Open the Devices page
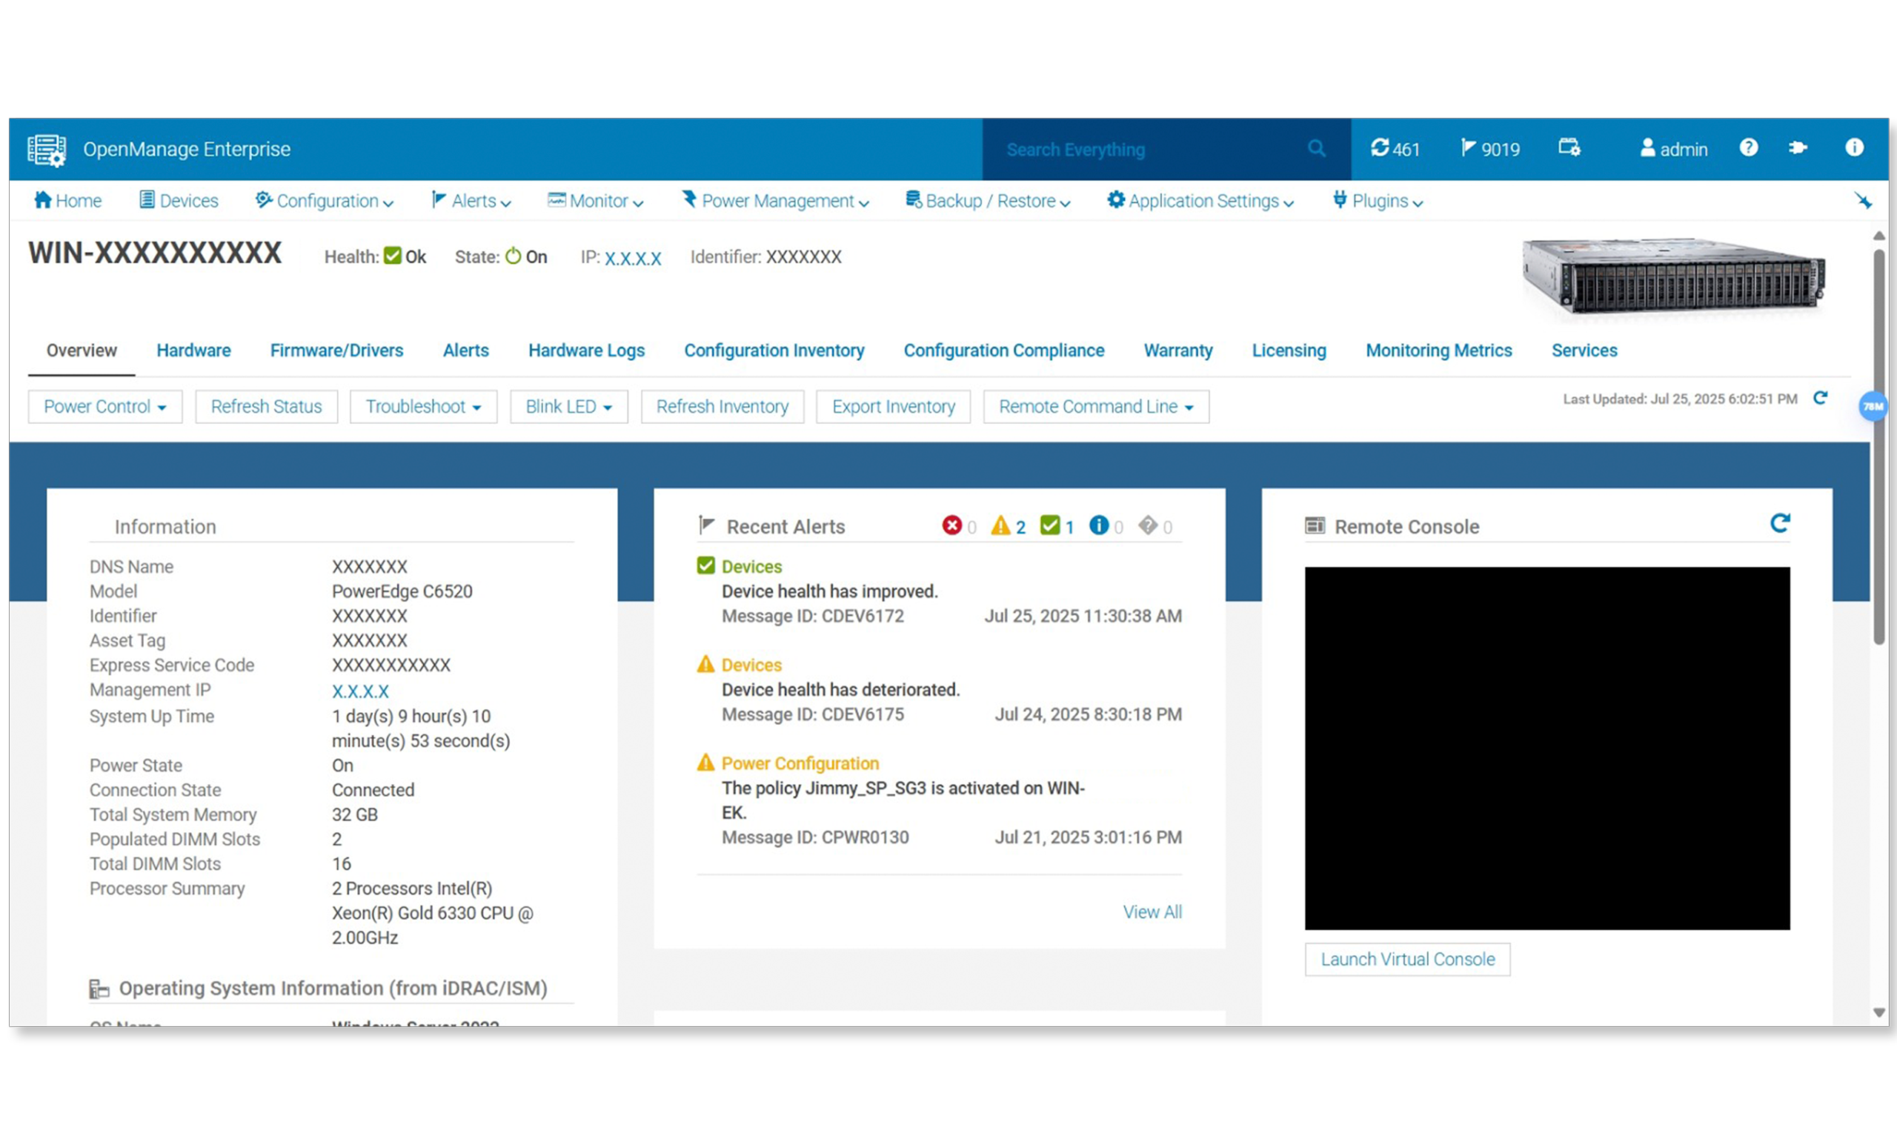Screen dimensions: 1897x1145 [x=179, y=201]
